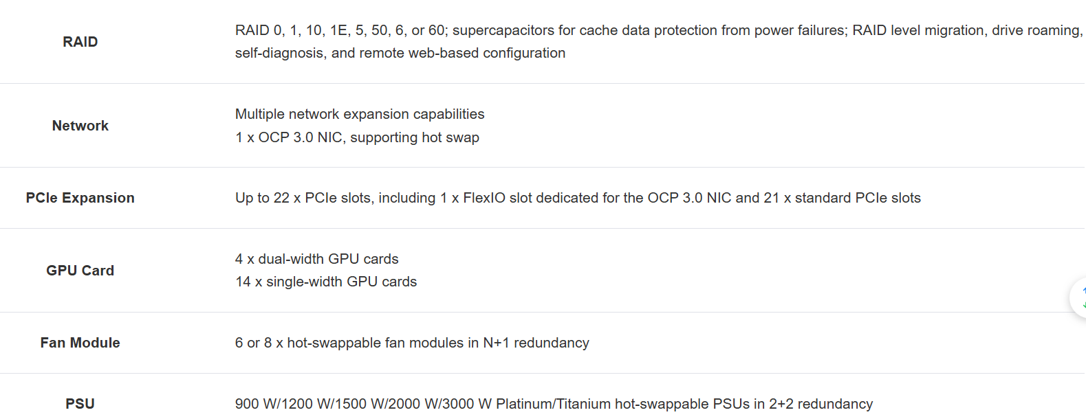
Task: Click the Fan Module row label
Action: 80,343
